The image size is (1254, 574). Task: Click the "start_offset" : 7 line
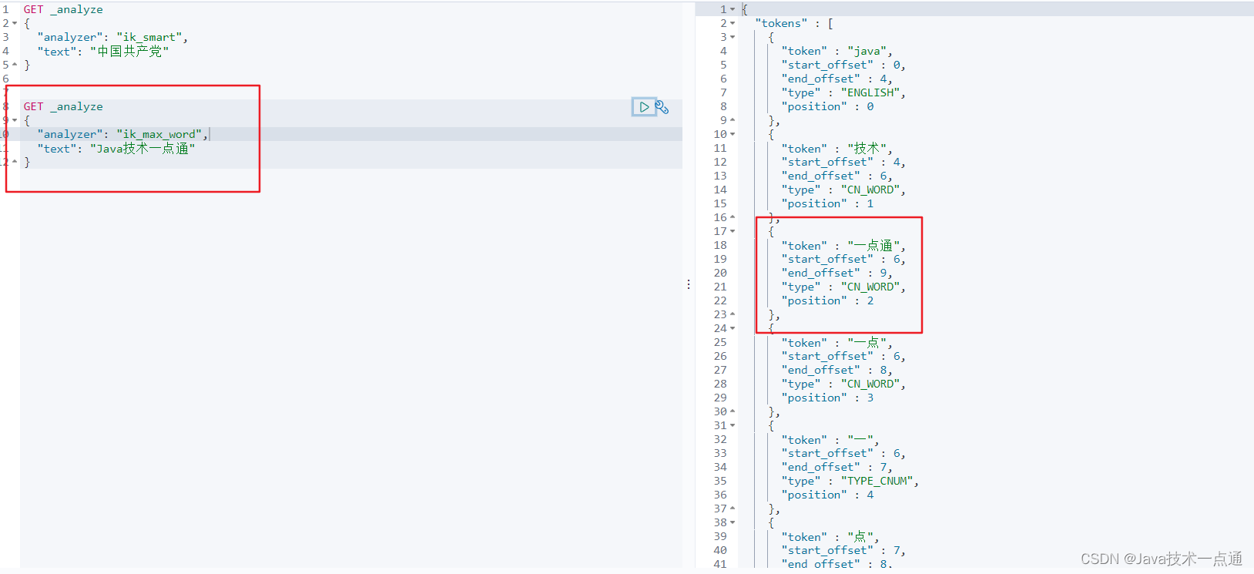pyautogui.click(x=843, y=550)
